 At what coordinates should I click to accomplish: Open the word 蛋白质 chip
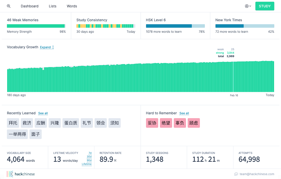pyautogui.click(x=71, y=123)
